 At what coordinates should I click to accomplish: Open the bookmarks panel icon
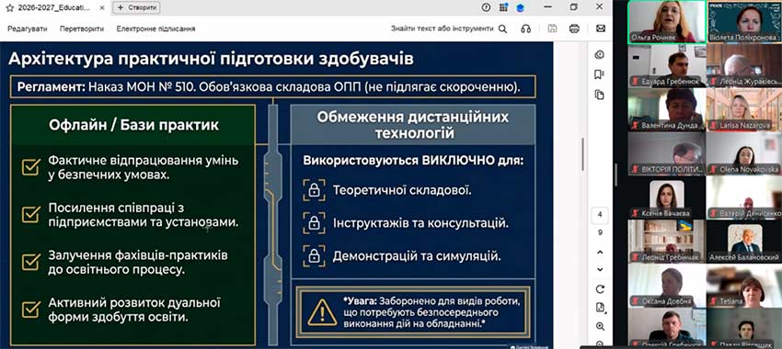600,74
